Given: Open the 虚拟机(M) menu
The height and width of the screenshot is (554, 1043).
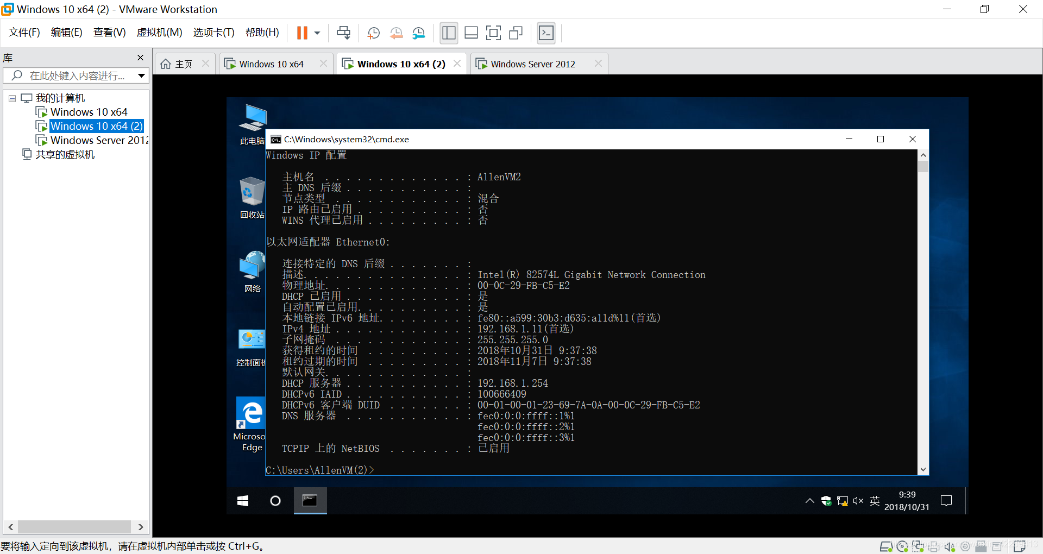Looking at the screenshot, I should tap(159, 33).
